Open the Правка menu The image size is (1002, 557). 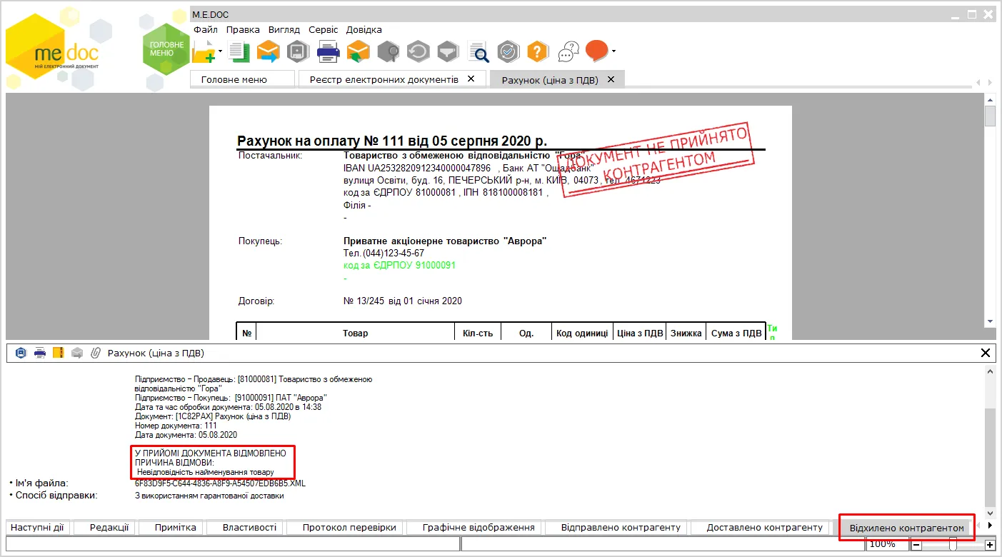pos(243,30)
